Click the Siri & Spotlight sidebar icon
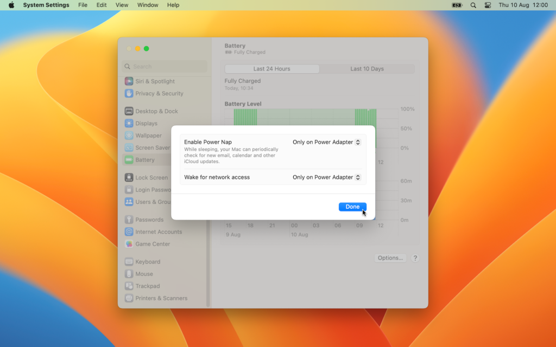The image size is (556, 347). pyautogui.click(x=129, y=81)
